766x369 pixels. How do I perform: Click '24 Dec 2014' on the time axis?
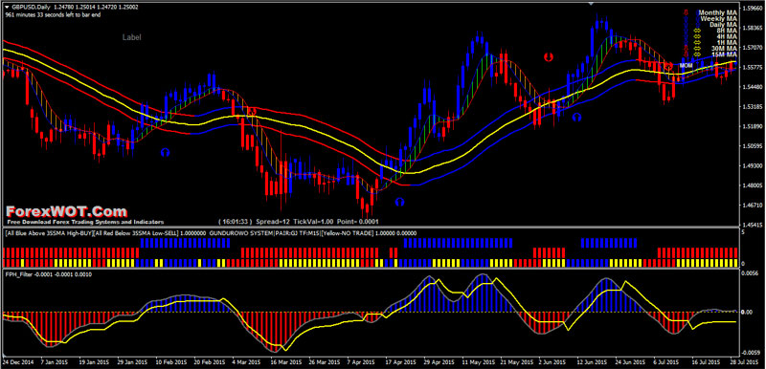coord(17,363)
